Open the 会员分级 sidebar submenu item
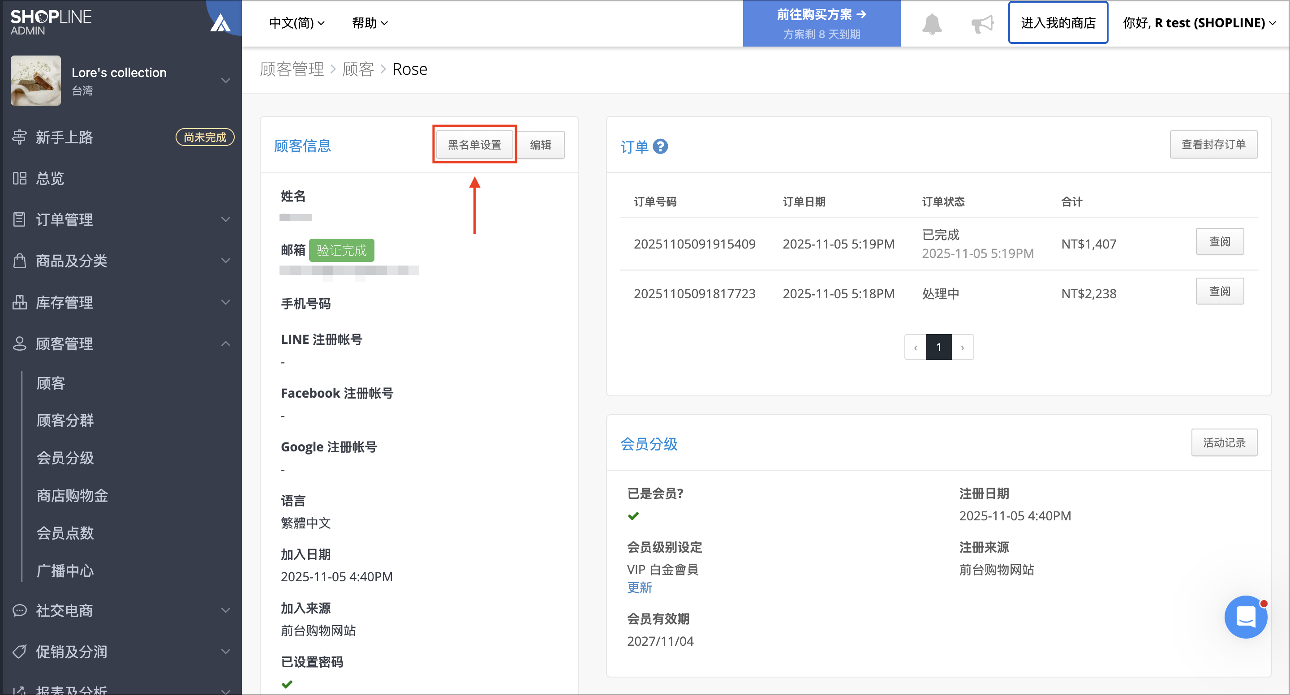Viewport: 1290px width, 695px height. pyautogui.click(x=65, y=458)
